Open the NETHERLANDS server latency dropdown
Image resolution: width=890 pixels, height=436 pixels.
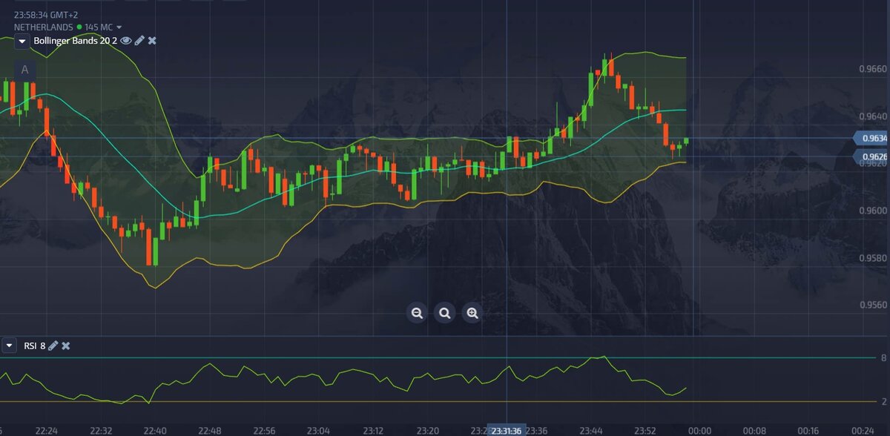pyautogui.click(x=119, y=27)
